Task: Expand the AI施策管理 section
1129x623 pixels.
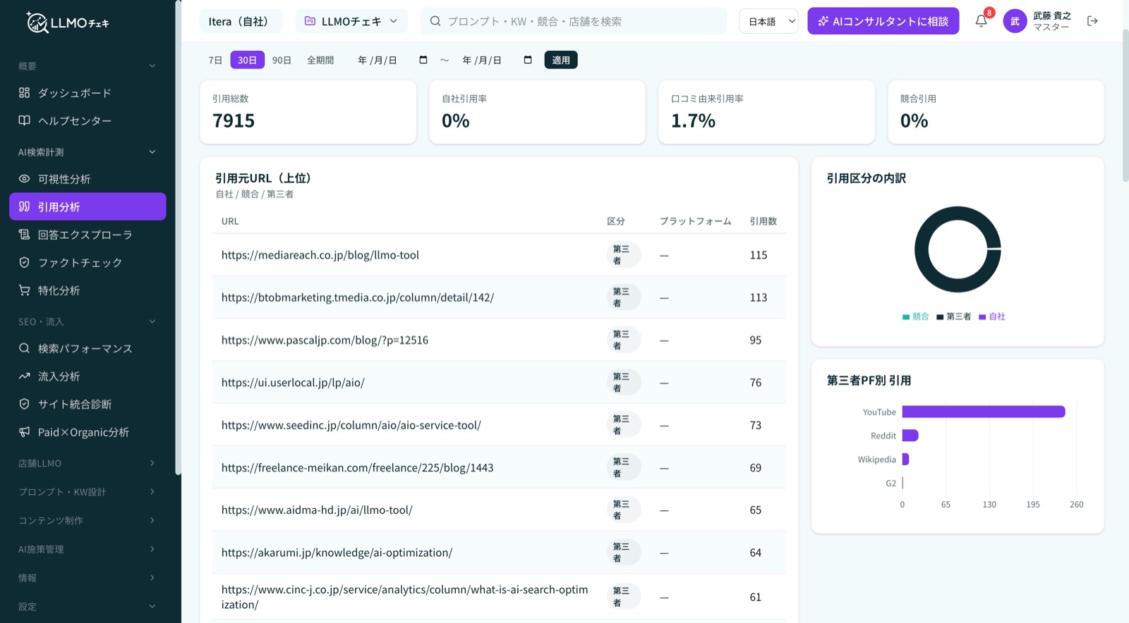Action: pos(152,549)
